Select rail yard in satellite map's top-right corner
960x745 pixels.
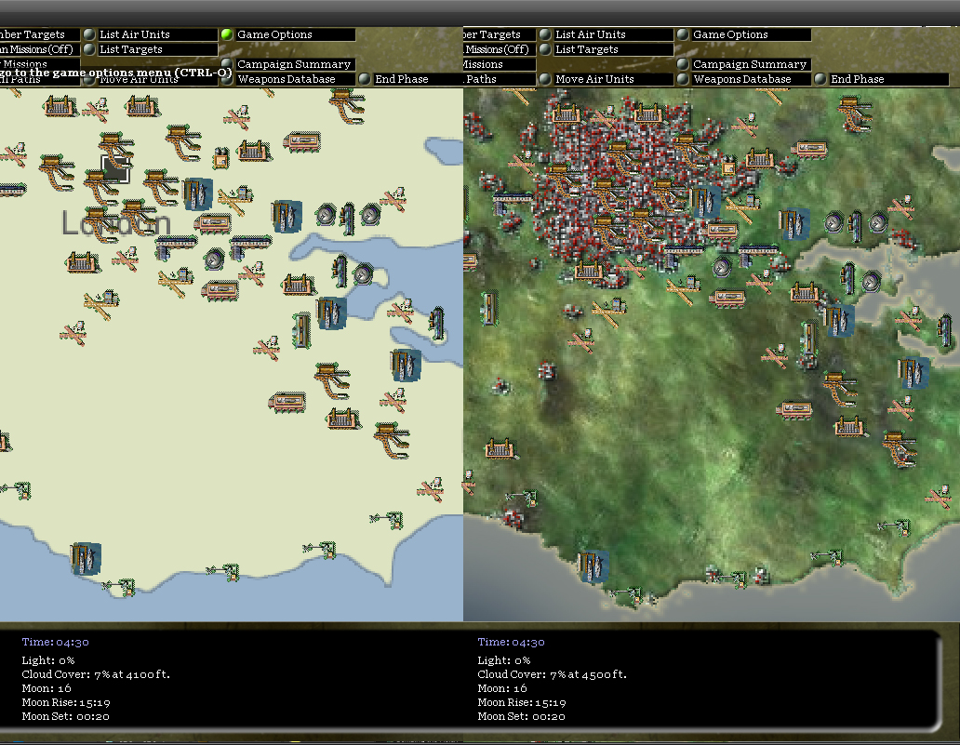[855, 113]
